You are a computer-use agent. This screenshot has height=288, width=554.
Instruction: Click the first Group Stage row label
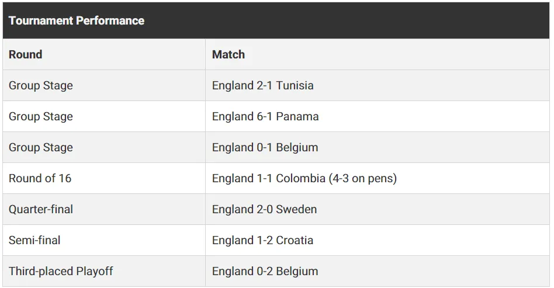pyautogui.click(x=41, y=85)
